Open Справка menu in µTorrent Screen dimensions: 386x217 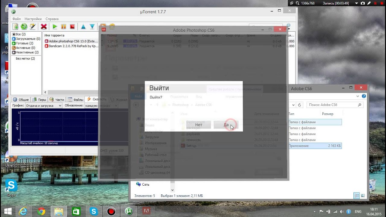(52, 19)
